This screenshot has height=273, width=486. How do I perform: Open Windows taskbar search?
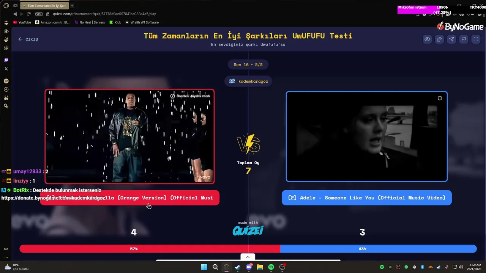(x=215, y=267)
